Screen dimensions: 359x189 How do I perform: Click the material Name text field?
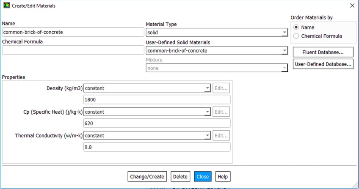[73, 32]
